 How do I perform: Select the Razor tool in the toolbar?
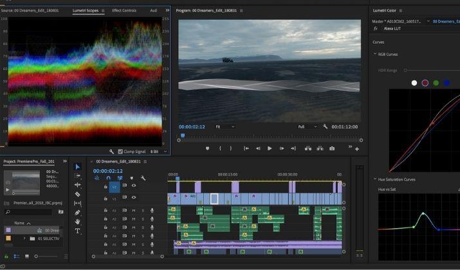pyautogui.click(x=77, y=194)
